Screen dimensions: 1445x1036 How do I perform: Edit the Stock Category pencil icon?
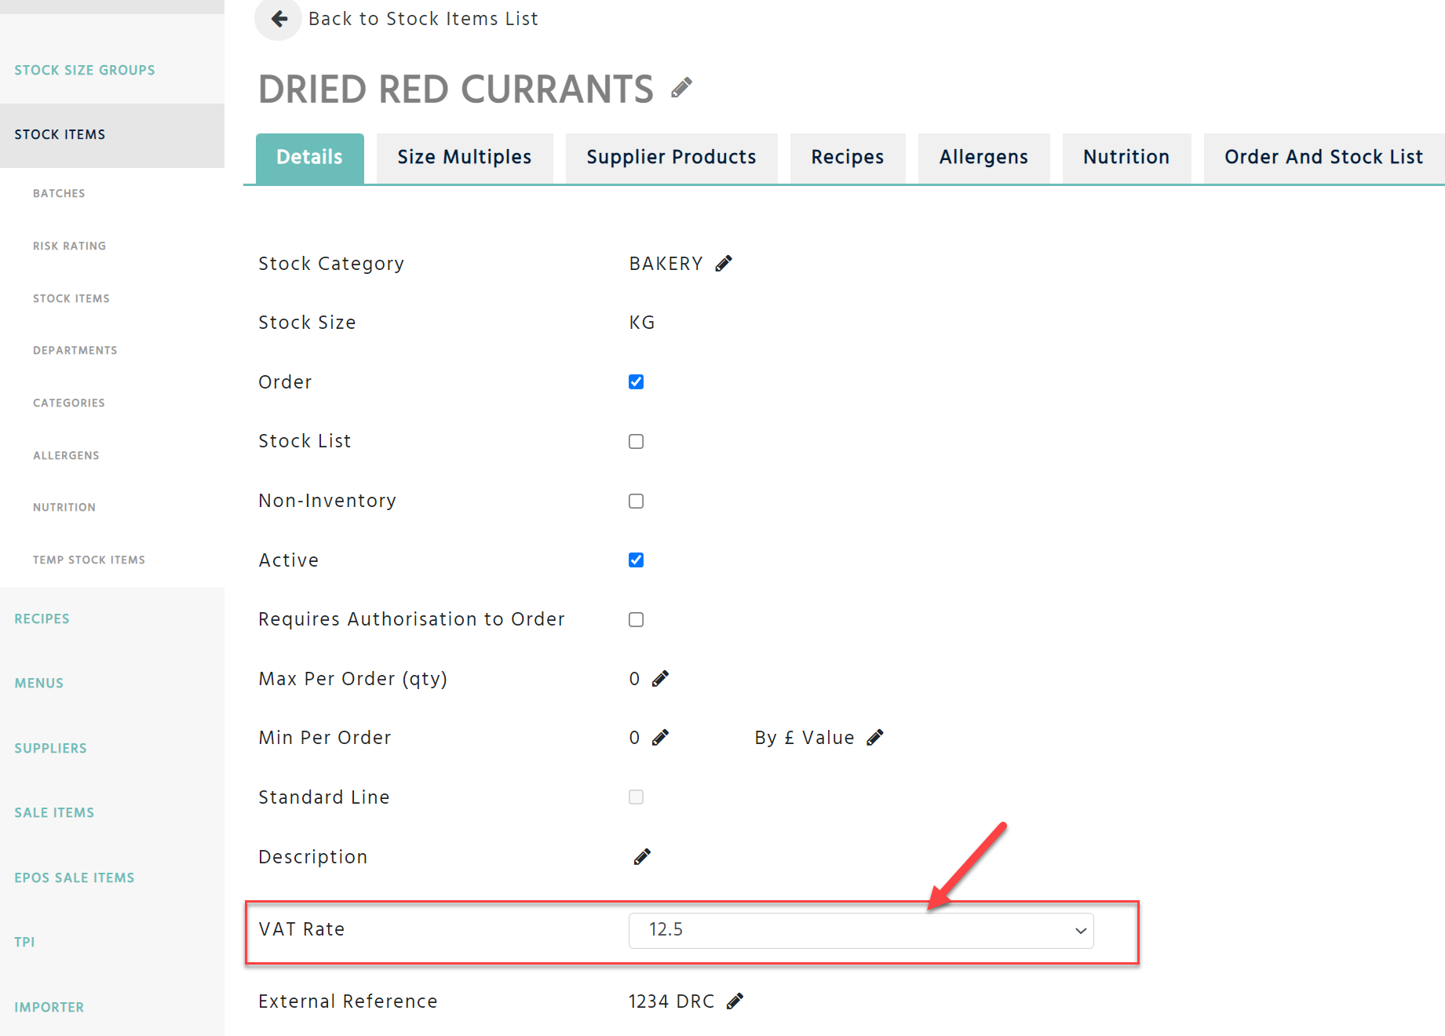724,264
